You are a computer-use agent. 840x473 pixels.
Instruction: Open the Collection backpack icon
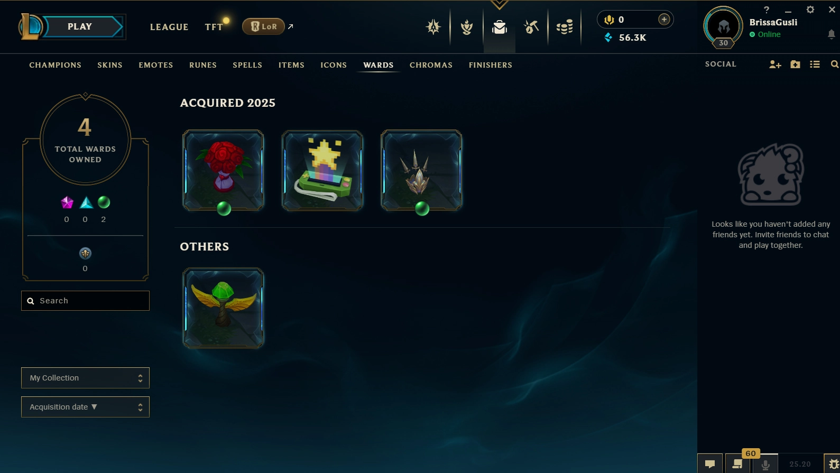[500, 27]
